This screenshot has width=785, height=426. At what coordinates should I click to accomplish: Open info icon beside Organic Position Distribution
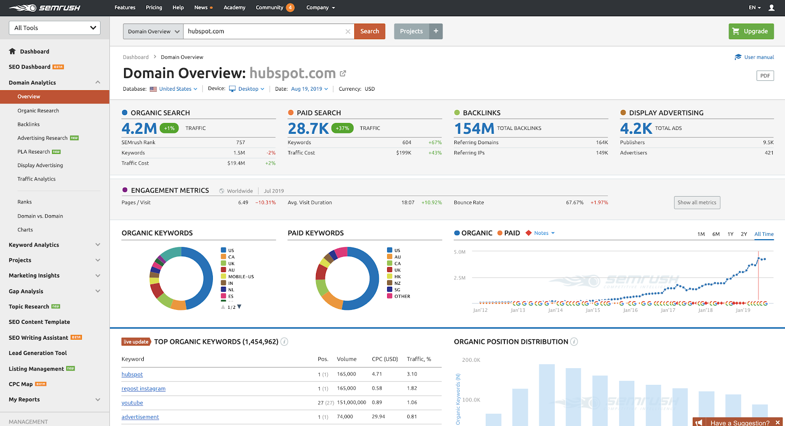(574, 342)
